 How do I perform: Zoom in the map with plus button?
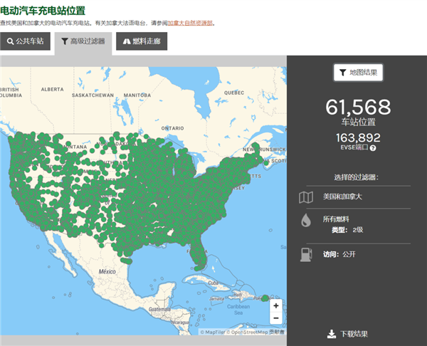click(276, 305)
